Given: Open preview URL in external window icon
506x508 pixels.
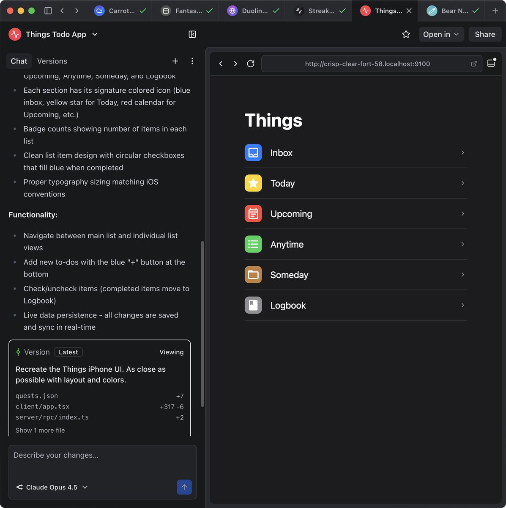Looking at the screenshot, I should tap(474, 63).
